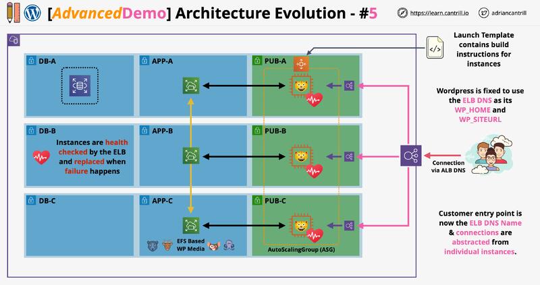
Task: Click the adriancantrill Twitter handle
Action: [x=509, y=13]
